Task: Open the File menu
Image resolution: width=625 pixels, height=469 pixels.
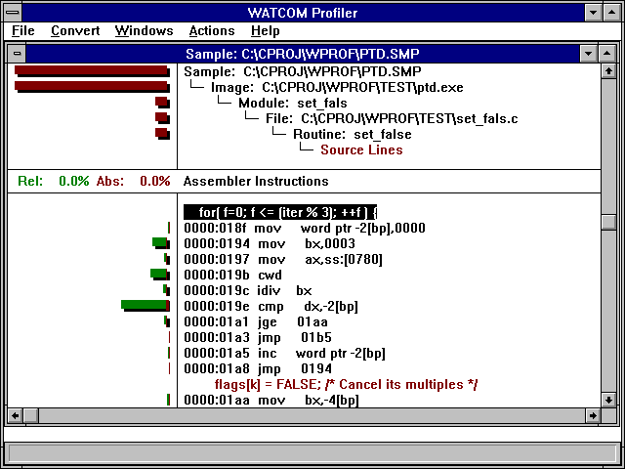Action: pyautogui.click(x=22, y=31)
